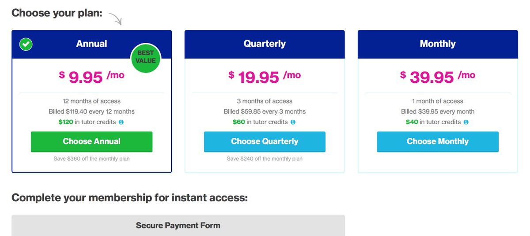530x236 pixels.
Task: Choose the Annual plan button
Action: (x=92, y=142)
